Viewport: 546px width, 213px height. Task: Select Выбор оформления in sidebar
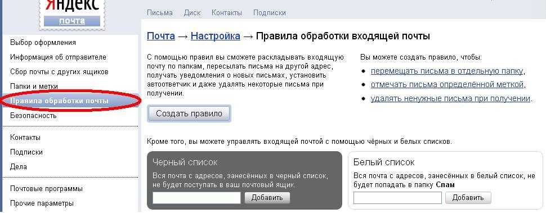click(43, 42)
